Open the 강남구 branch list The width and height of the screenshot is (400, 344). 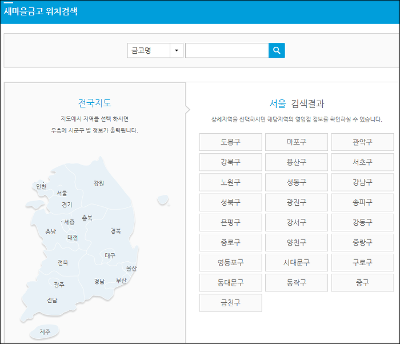coord(362,182)
